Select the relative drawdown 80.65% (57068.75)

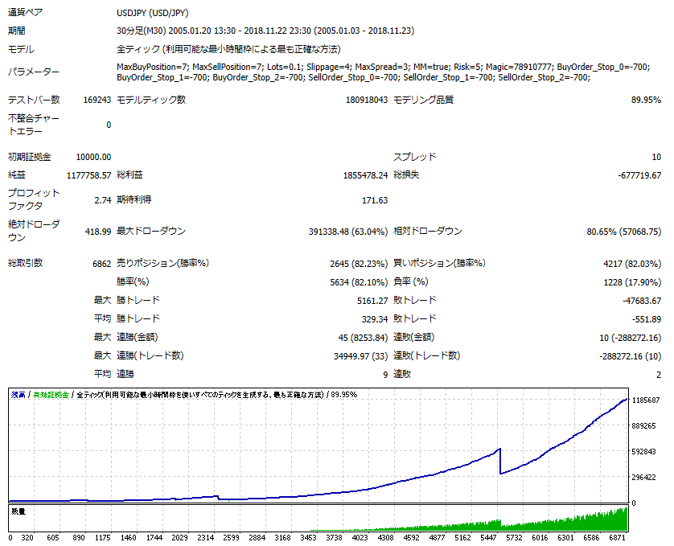(x=624, y=232)
